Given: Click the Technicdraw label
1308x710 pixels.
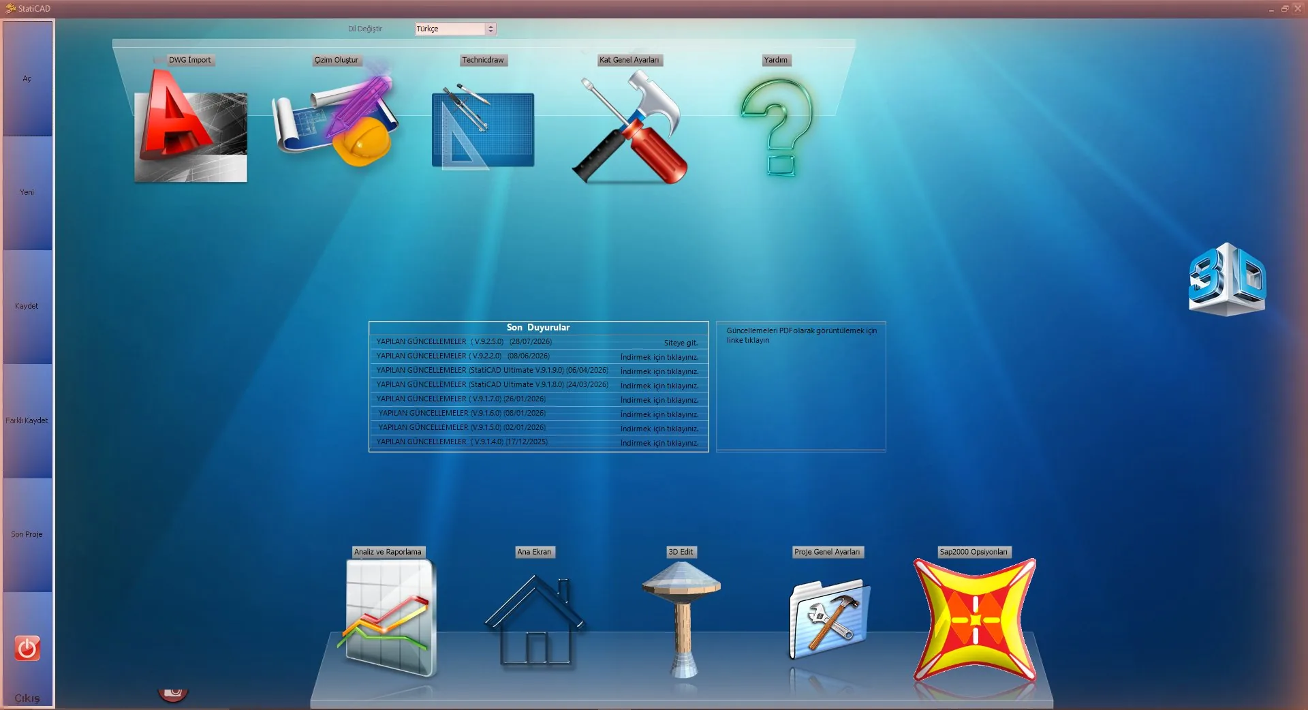Looking at the screenshot, I should [x=483, y=60].
